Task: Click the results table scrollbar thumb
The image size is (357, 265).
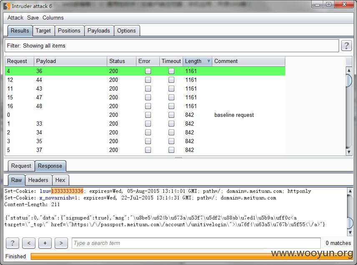Action: (x=349, y=80)
